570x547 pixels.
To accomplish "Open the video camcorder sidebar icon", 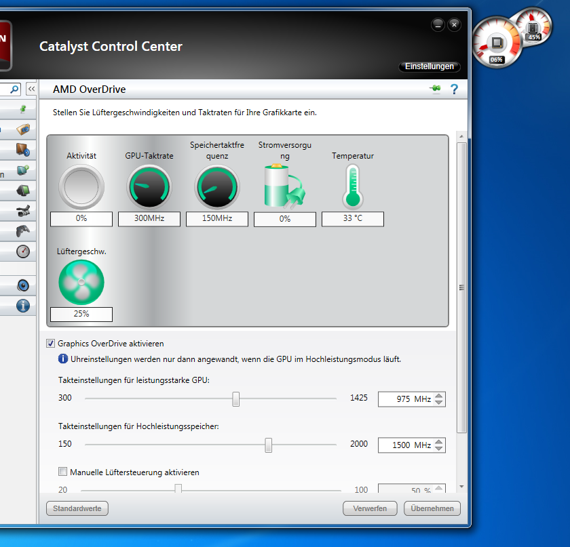I will (x=23, y=211).
